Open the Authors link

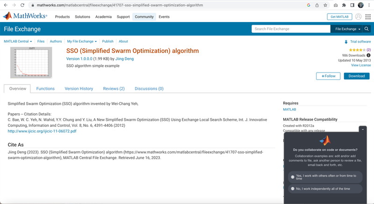tap(56, 41)
